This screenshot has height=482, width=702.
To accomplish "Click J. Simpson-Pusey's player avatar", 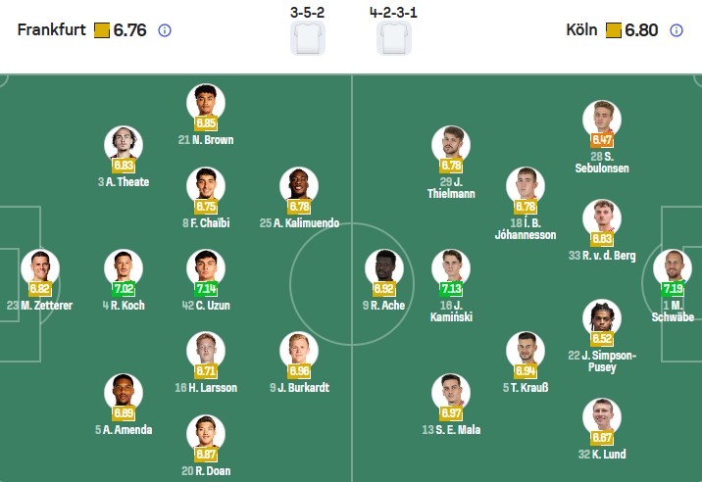I will pos(602,317).
